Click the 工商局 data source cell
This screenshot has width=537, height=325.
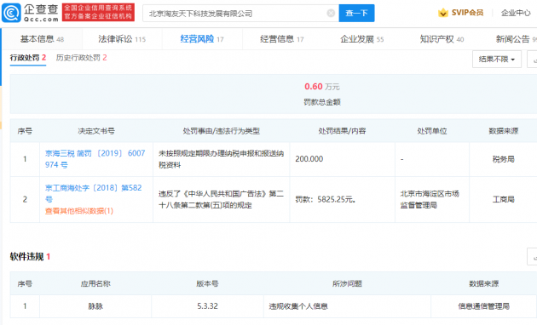click(503, 199)
